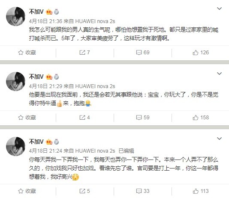Repost the post showing 4 reposts
Image resolution: width=229 pixels, height=198 pixels.
pos(84,118)
